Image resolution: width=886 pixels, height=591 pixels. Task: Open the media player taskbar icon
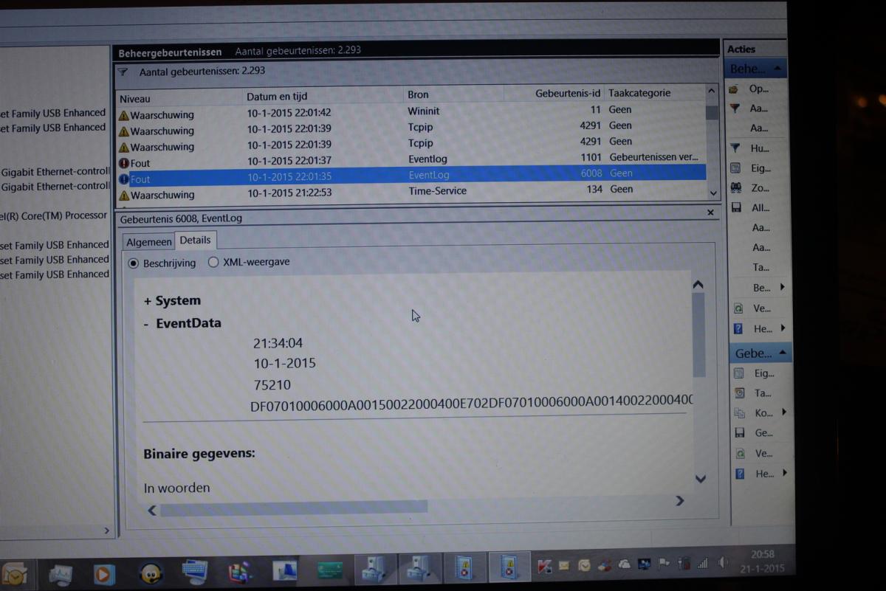click(x=104, y=573)
